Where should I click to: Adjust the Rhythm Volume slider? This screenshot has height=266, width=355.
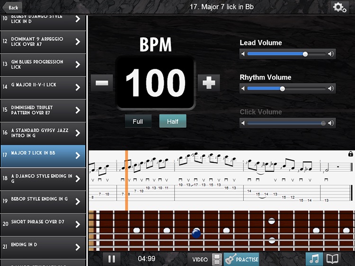[287, 89]
